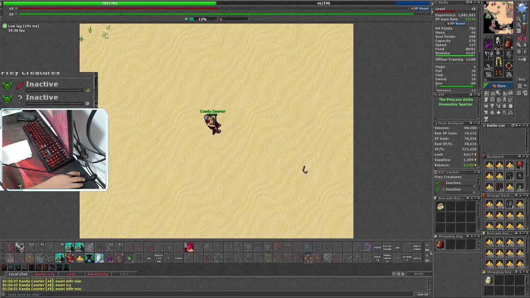Select the purple amulet equipment slot

[489, 44]
